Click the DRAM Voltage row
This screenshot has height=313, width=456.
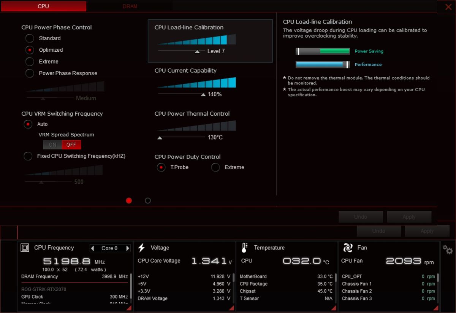coord(184,299)
